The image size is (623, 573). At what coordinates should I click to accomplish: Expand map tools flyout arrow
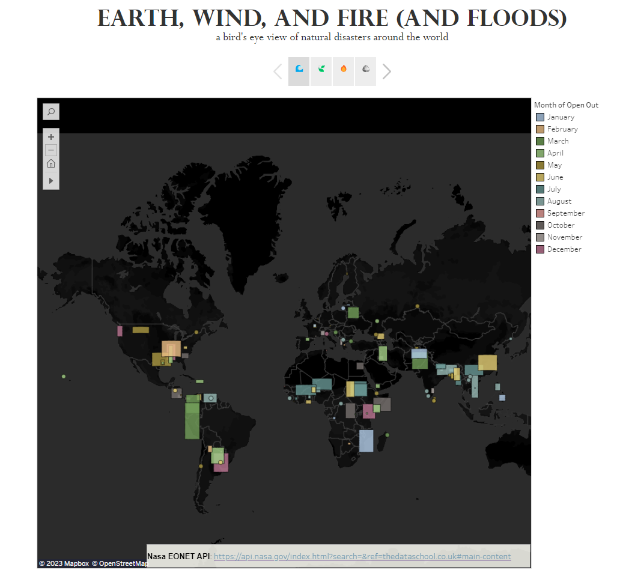(51, 181)
